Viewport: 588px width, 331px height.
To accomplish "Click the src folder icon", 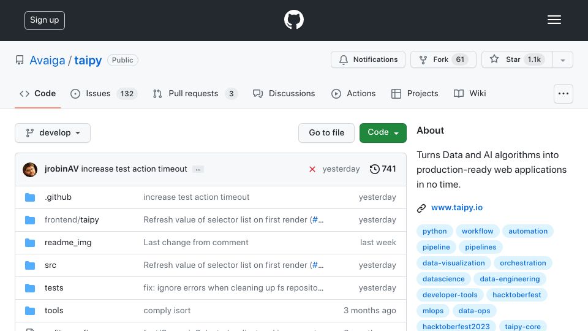I will coord(30,265).
